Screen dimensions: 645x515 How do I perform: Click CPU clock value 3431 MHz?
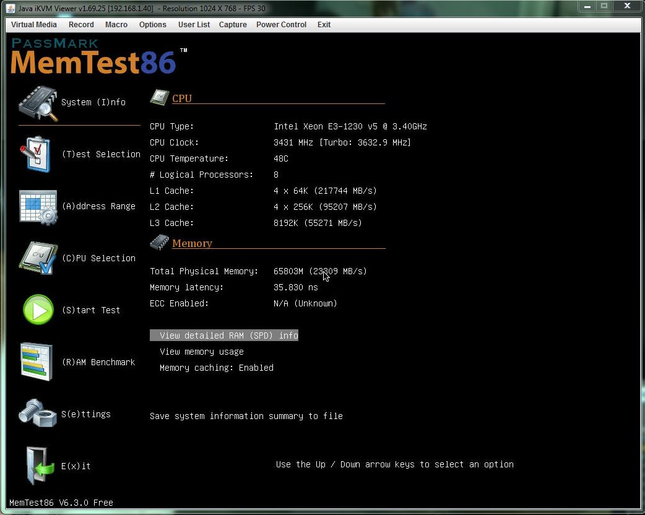342,142
